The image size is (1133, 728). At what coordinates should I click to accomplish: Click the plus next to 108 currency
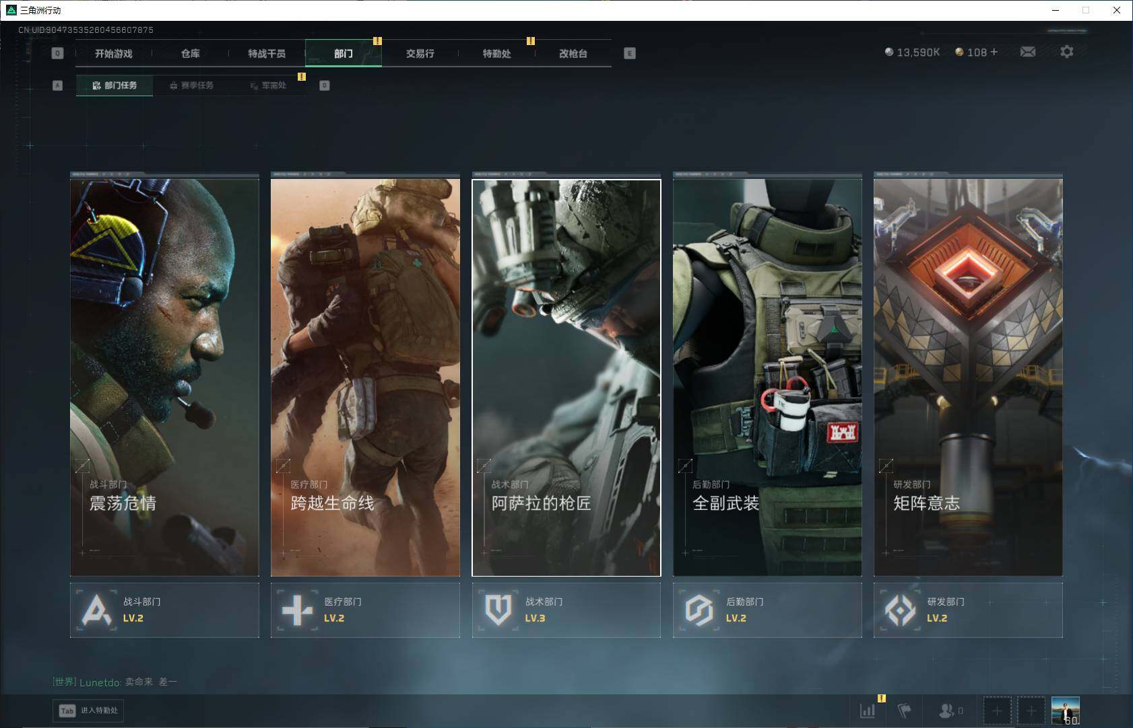tap(994, 52)
